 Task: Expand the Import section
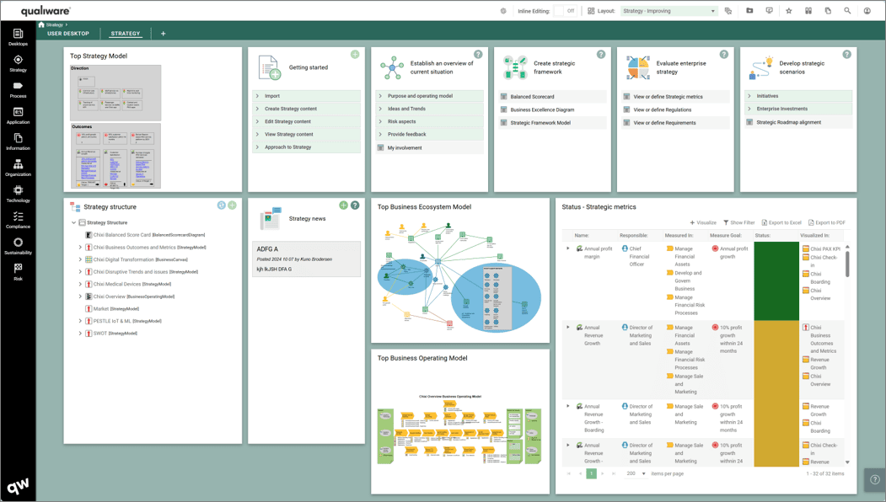pos(306,96)
